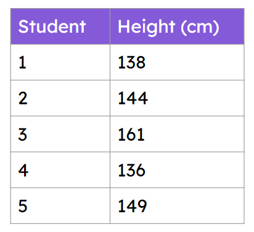Image resolution: width=254 pixels, height=232 pixels.
Task: Select the height cell showing 136
Action: 177,170
